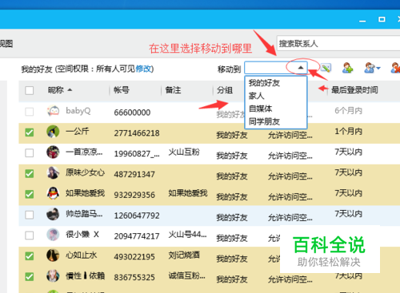Toggle the select-all checkbox in header
Viewport: 400px width, 293px height.
[x=30, y=90]
